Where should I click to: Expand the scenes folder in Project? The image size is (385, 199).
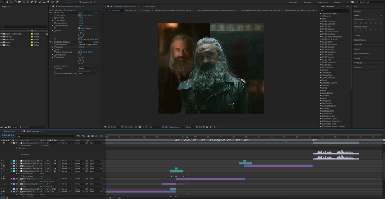[x=2, y=43]
